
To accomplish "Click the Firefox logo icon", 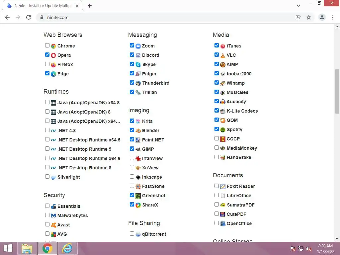I will [53, 65].
